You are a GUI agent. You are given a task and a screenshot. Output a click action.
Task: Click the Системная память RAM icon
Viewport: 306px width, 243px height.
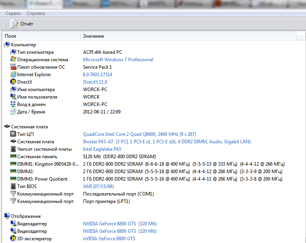pos(13,156)
